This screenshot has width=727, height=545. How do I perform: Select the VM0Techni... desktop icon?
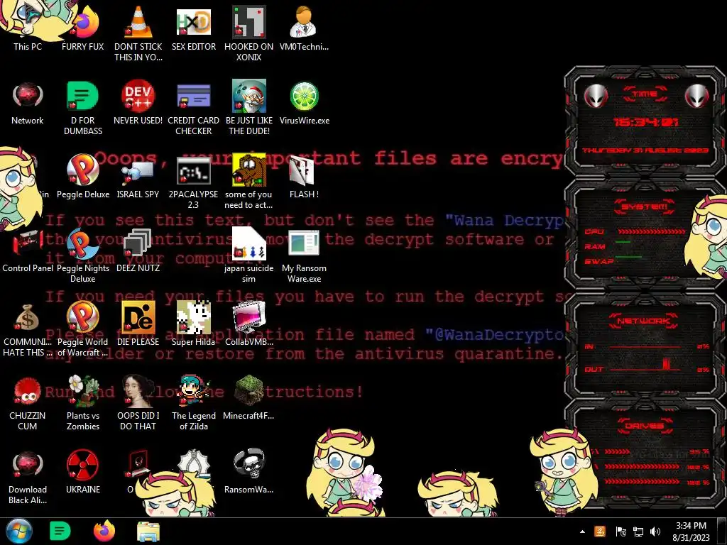pyautogui.click(x=304, y=28)
